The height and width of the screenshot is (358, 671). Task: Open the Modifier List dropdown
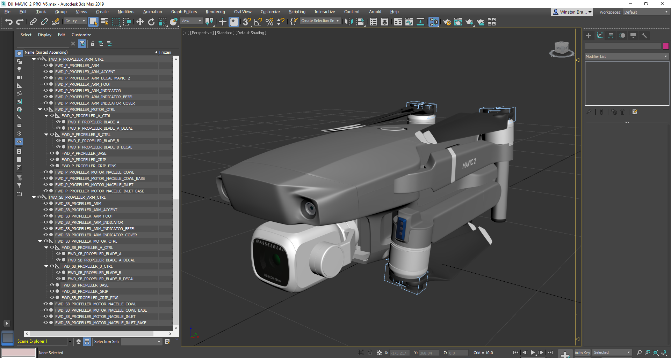627,56
